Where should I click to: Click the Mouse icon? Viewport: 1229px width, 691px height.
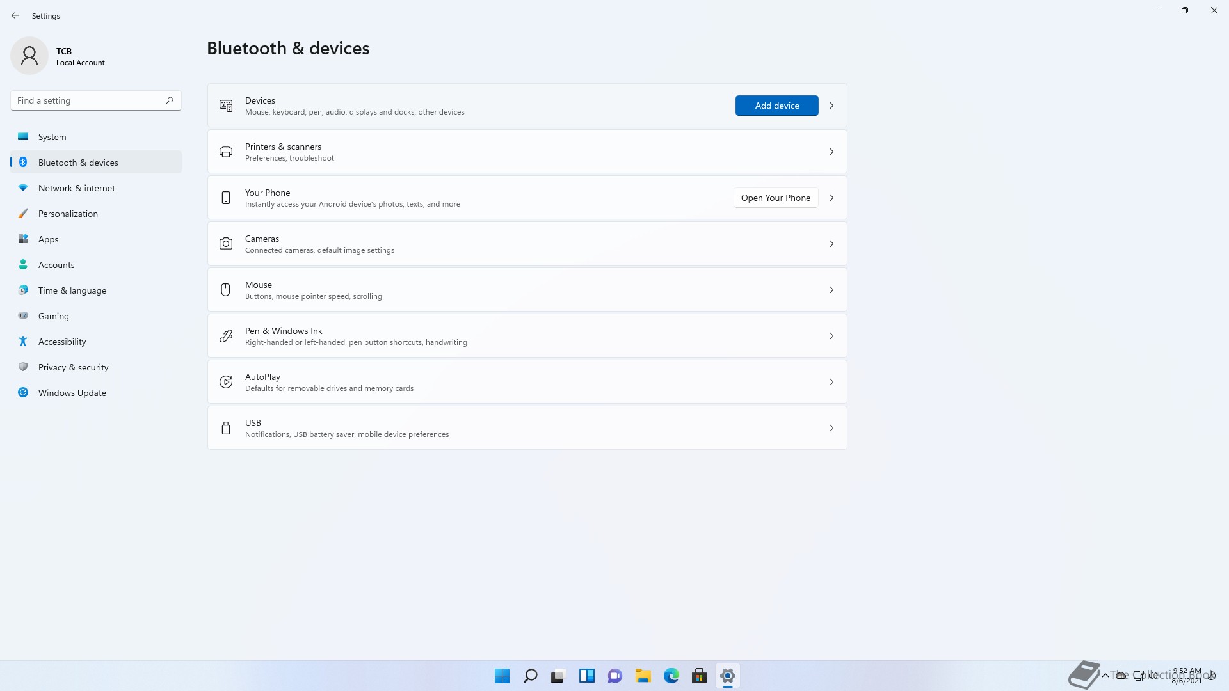[x=226, y=290]
